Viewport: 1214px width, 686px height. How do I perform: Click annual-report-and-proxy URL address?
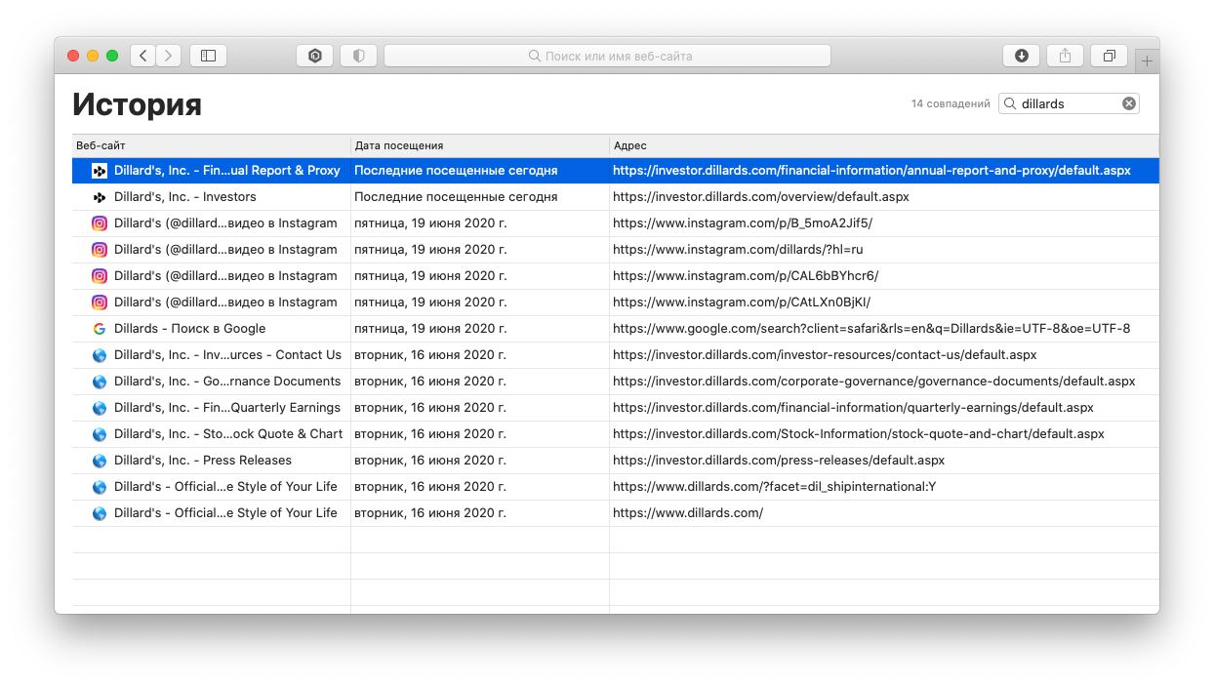(871, 171)
